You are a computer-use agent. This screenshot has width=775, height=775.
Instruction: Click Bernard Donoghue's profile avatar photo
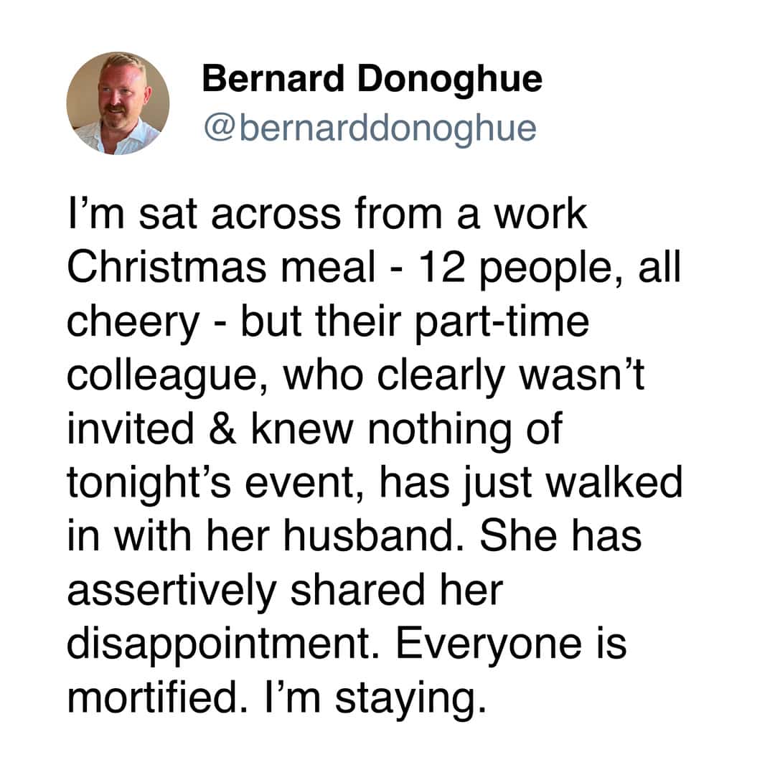118,103
